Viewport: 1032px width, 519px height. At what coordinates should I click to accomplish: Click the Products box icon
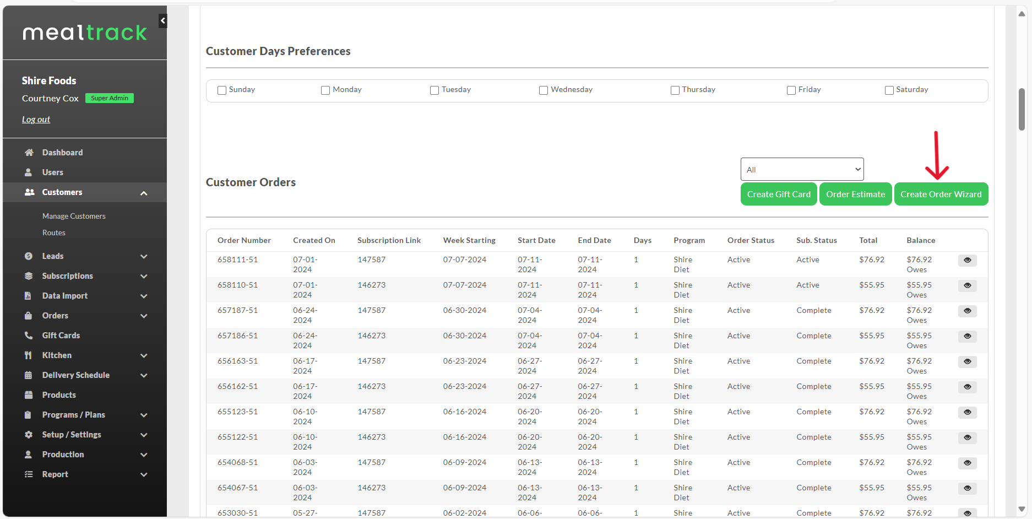point(29,395)
